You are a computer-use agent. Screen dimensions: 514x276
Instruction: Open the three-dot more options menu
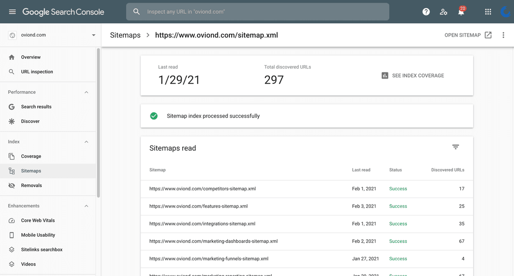pyautogui.click(x=503, y=35)
